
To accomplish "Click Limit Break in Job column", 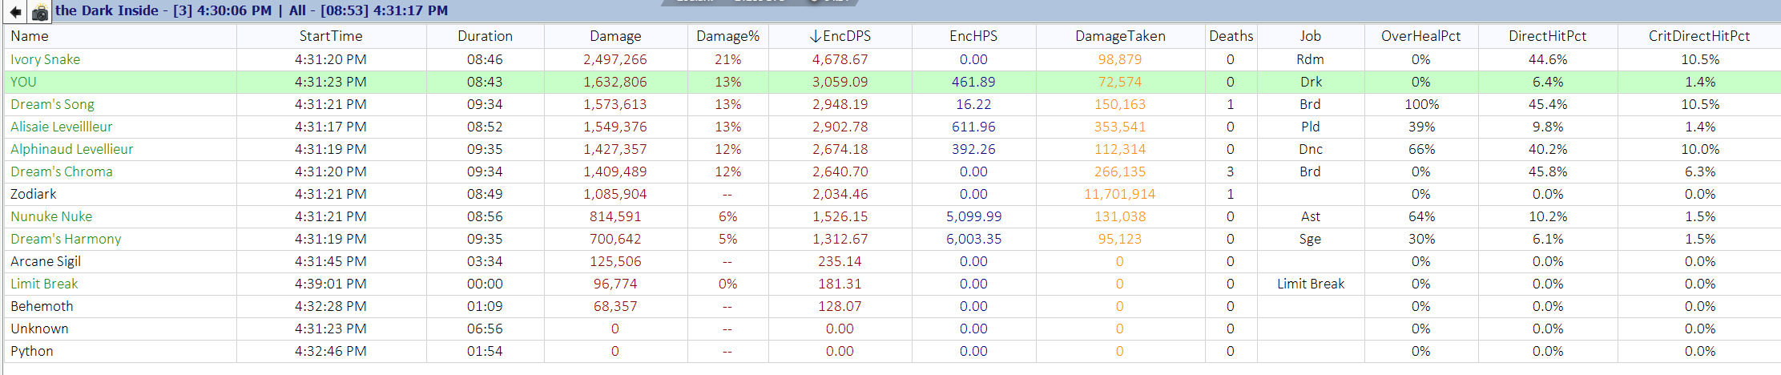I will 1311,284.
